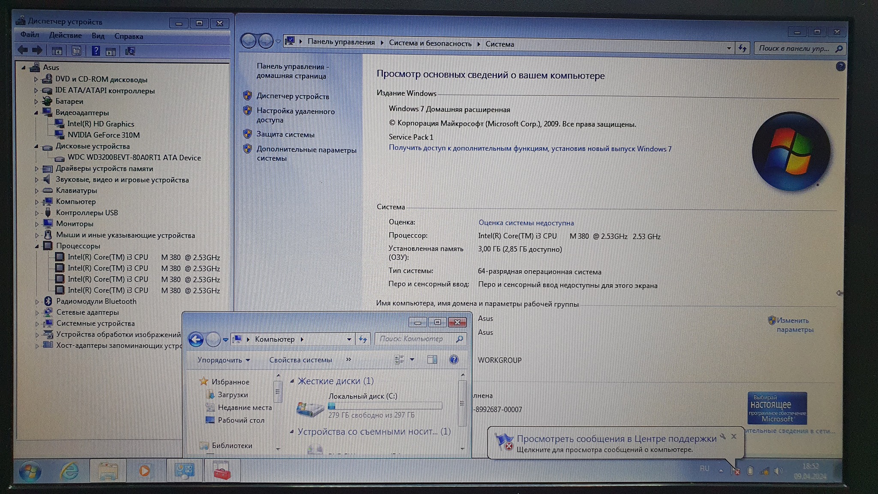
Task: Click scan for hardware changes toolbar icon
Action: pyautogui.click(x=130, y=51)
